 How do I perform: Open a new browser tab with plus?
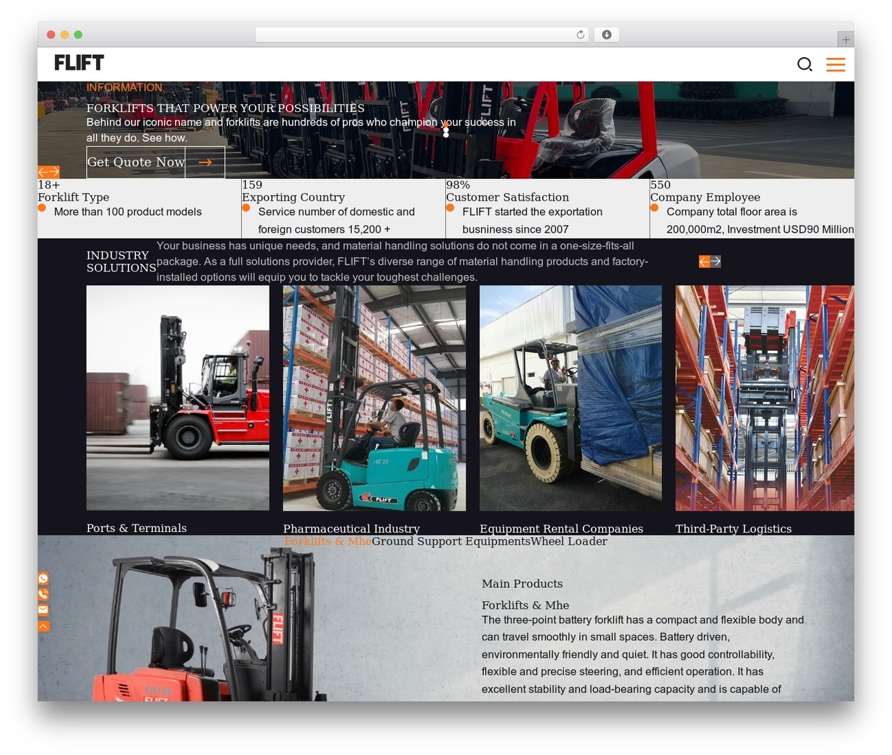[x=845, y=39]
